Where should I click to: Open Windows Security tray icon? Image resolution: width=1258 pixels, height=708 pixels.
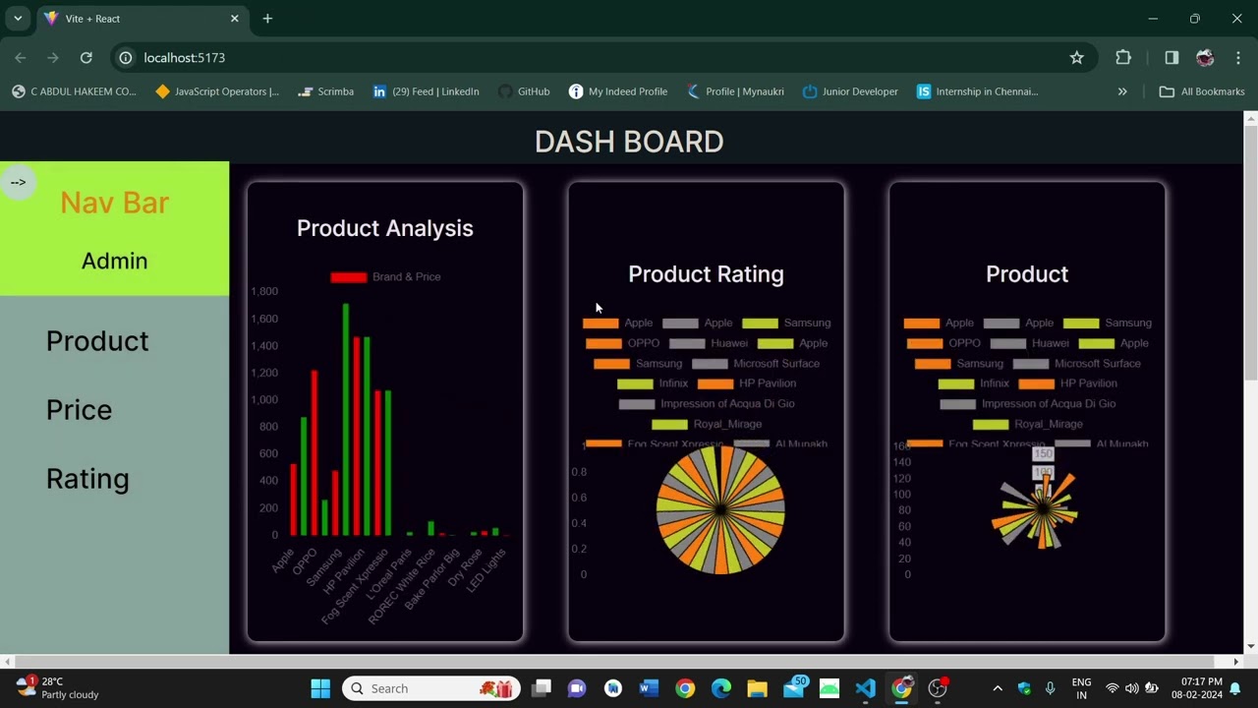coord(1024,688)
